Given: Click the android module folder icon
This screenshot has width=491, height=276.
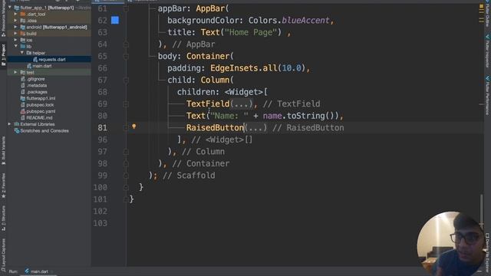Looking at the screenshot, I should click(22, 27).
